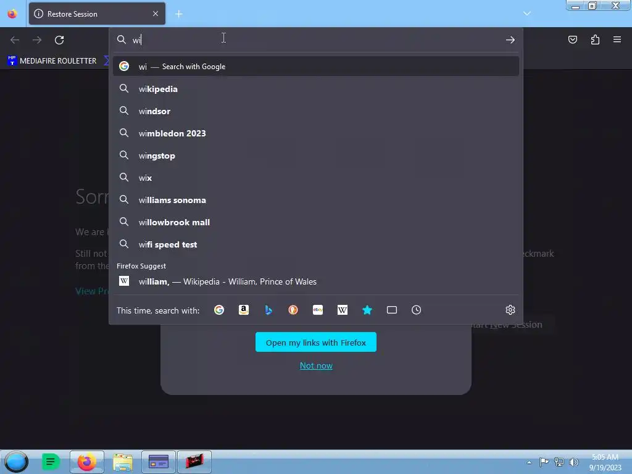Image resolution: width=632 pixels, height=474 pixels.
Task: Show hidden system tray icons
Action: 529,462
